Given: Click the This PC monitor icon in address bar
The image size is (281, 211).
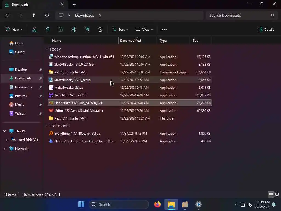Looking at the screenshot, I should pos(61,15).
